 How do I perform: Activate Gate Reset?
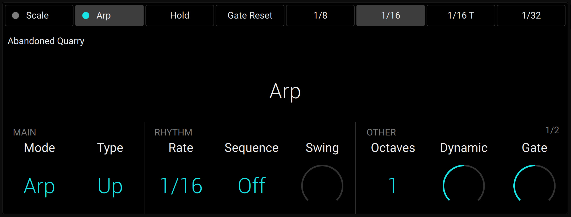click(x=250, y=15)
